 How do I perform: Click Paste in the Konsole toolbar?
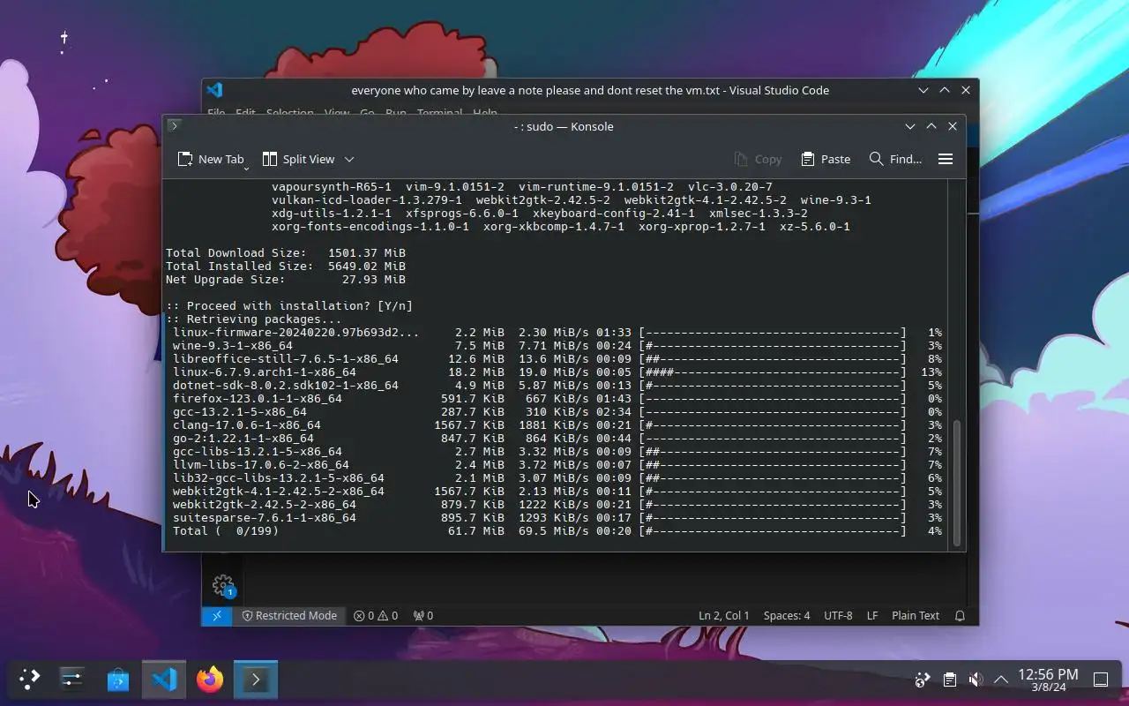point(826,159)
